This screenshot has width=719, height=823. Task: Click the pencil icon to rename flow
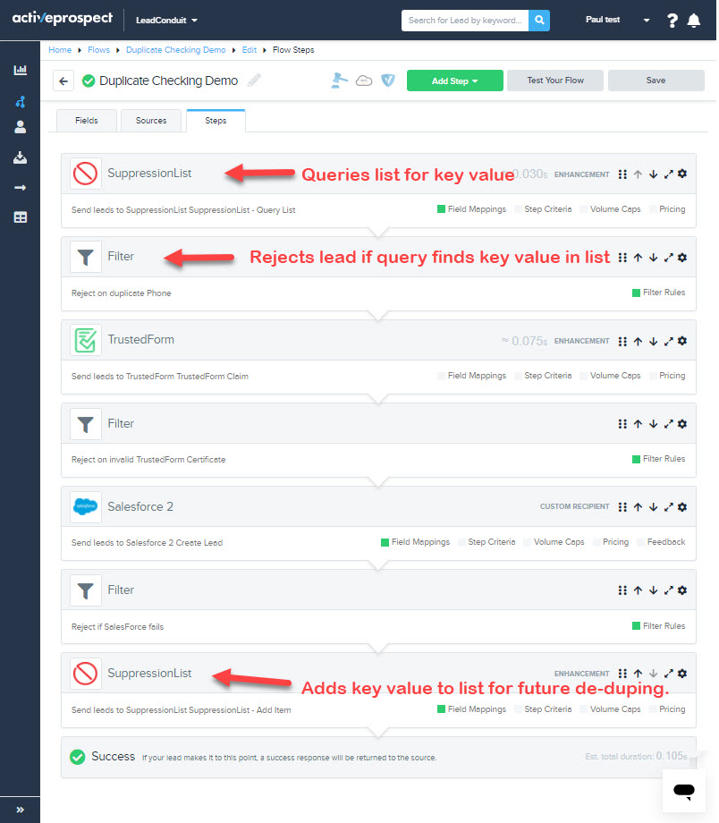254,81
